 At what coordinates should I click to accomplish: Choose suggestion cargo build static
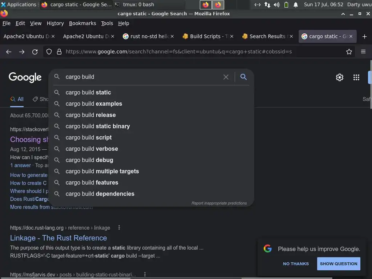click(x=151, y=92)
